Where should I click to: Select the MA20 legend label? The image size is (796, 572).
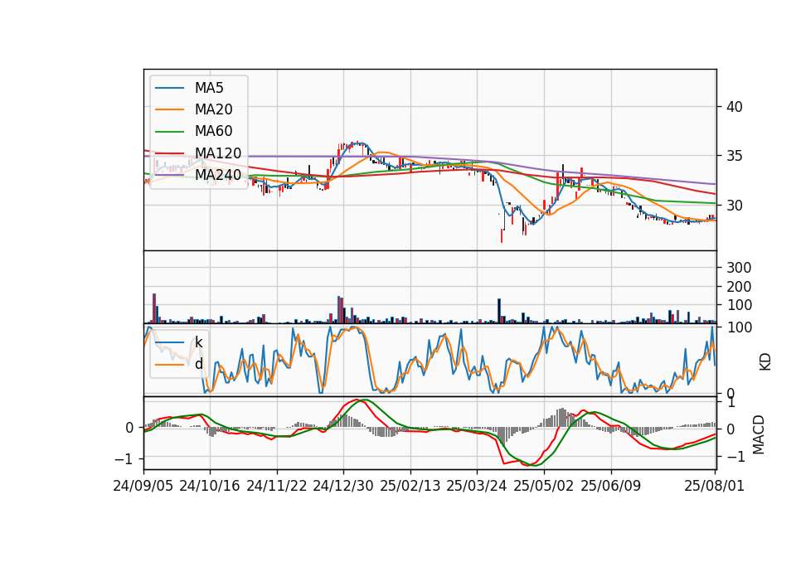[214, 109]
